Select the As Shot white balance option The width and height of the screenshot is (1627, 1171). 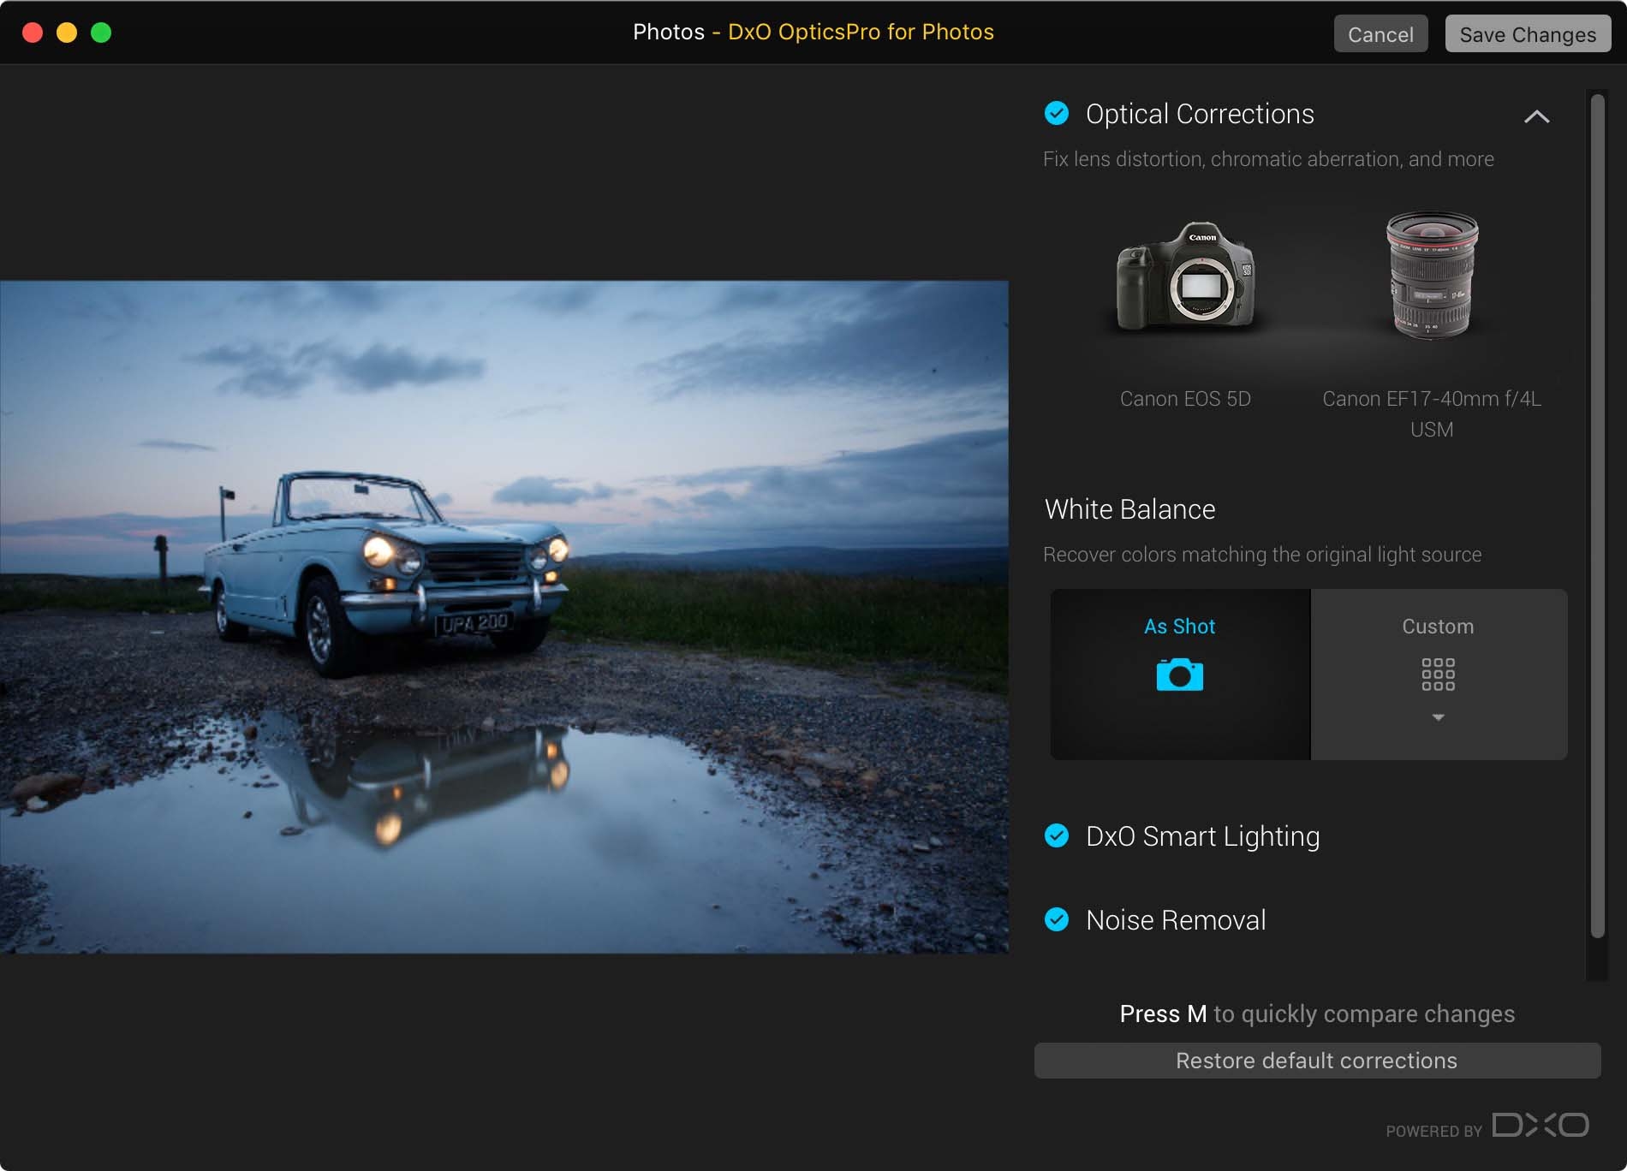point(1180,674)
